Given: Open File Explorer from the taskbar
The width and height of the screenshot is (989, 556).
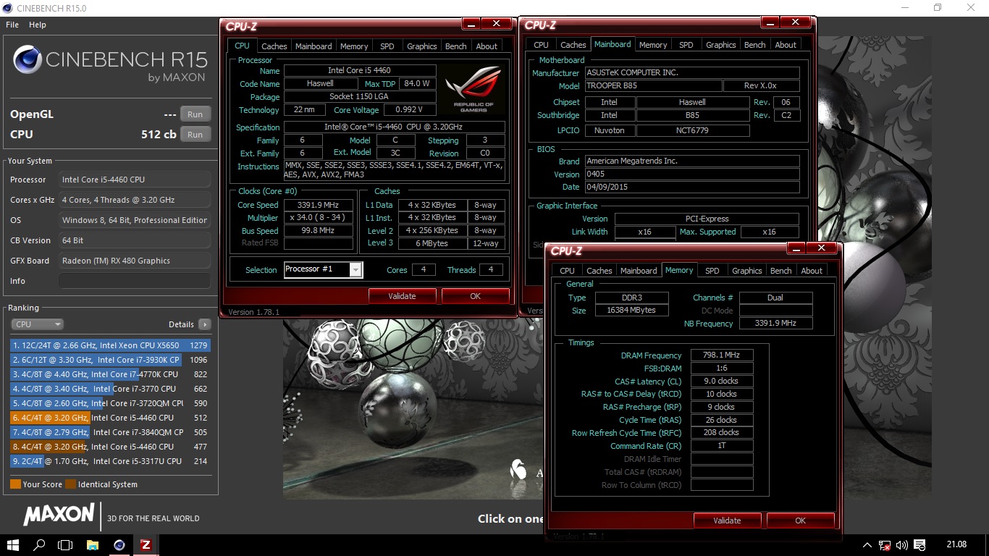Looking at the screenshot, I should (93, 544).
